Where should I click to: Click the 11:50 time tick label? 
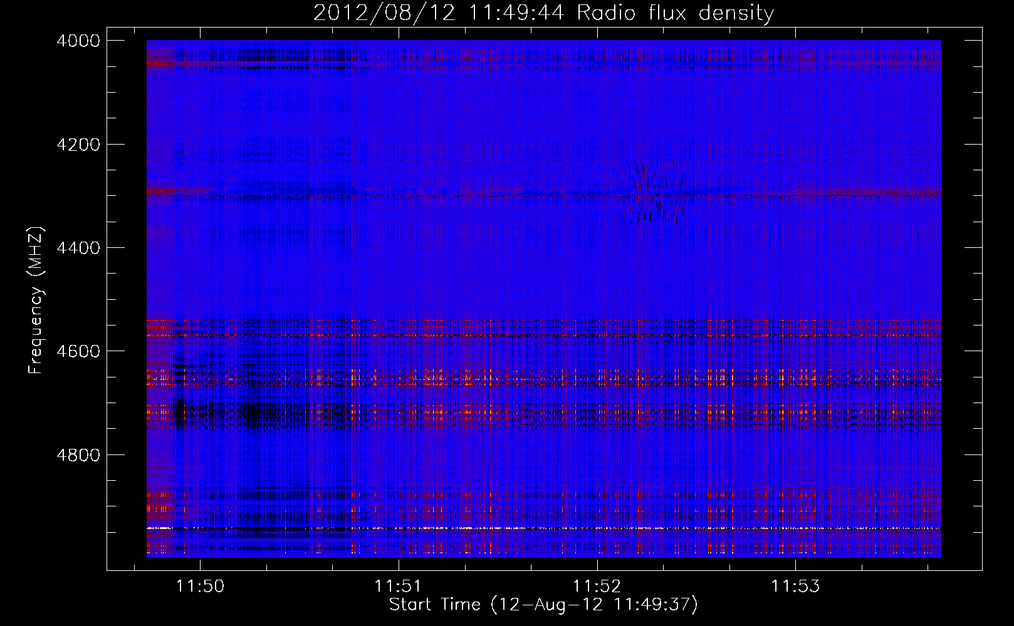click(200, 587)
